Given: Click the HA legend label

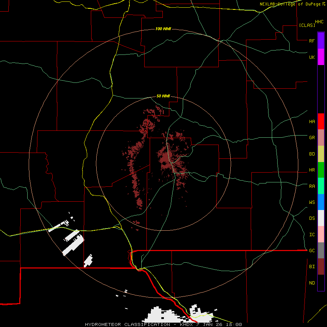Looking at the screenshot, I should (x=312, y=122).
